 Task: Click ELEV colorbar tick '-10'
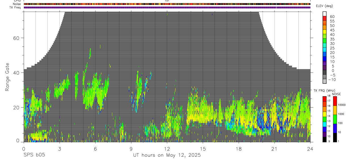[332, 80]
